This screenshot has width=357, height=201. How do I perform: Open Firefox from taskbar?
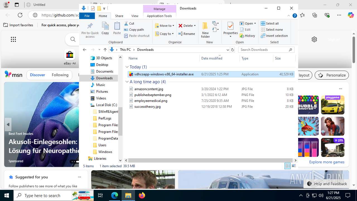142,195
